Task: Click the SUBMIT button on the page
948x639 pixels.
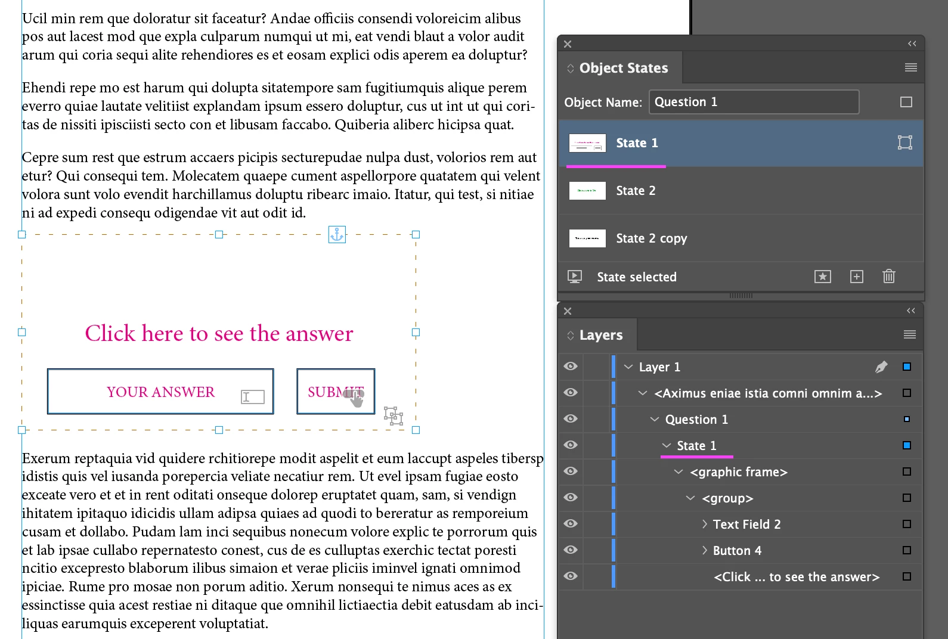Action: [336, 392]
